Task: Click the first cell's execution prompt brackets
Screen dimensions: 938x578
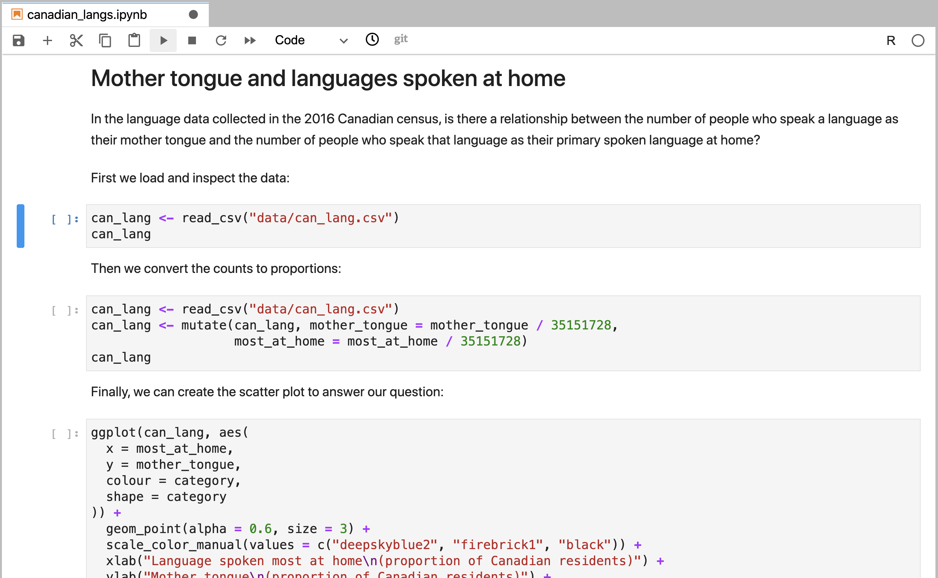Action: point(65,219)
